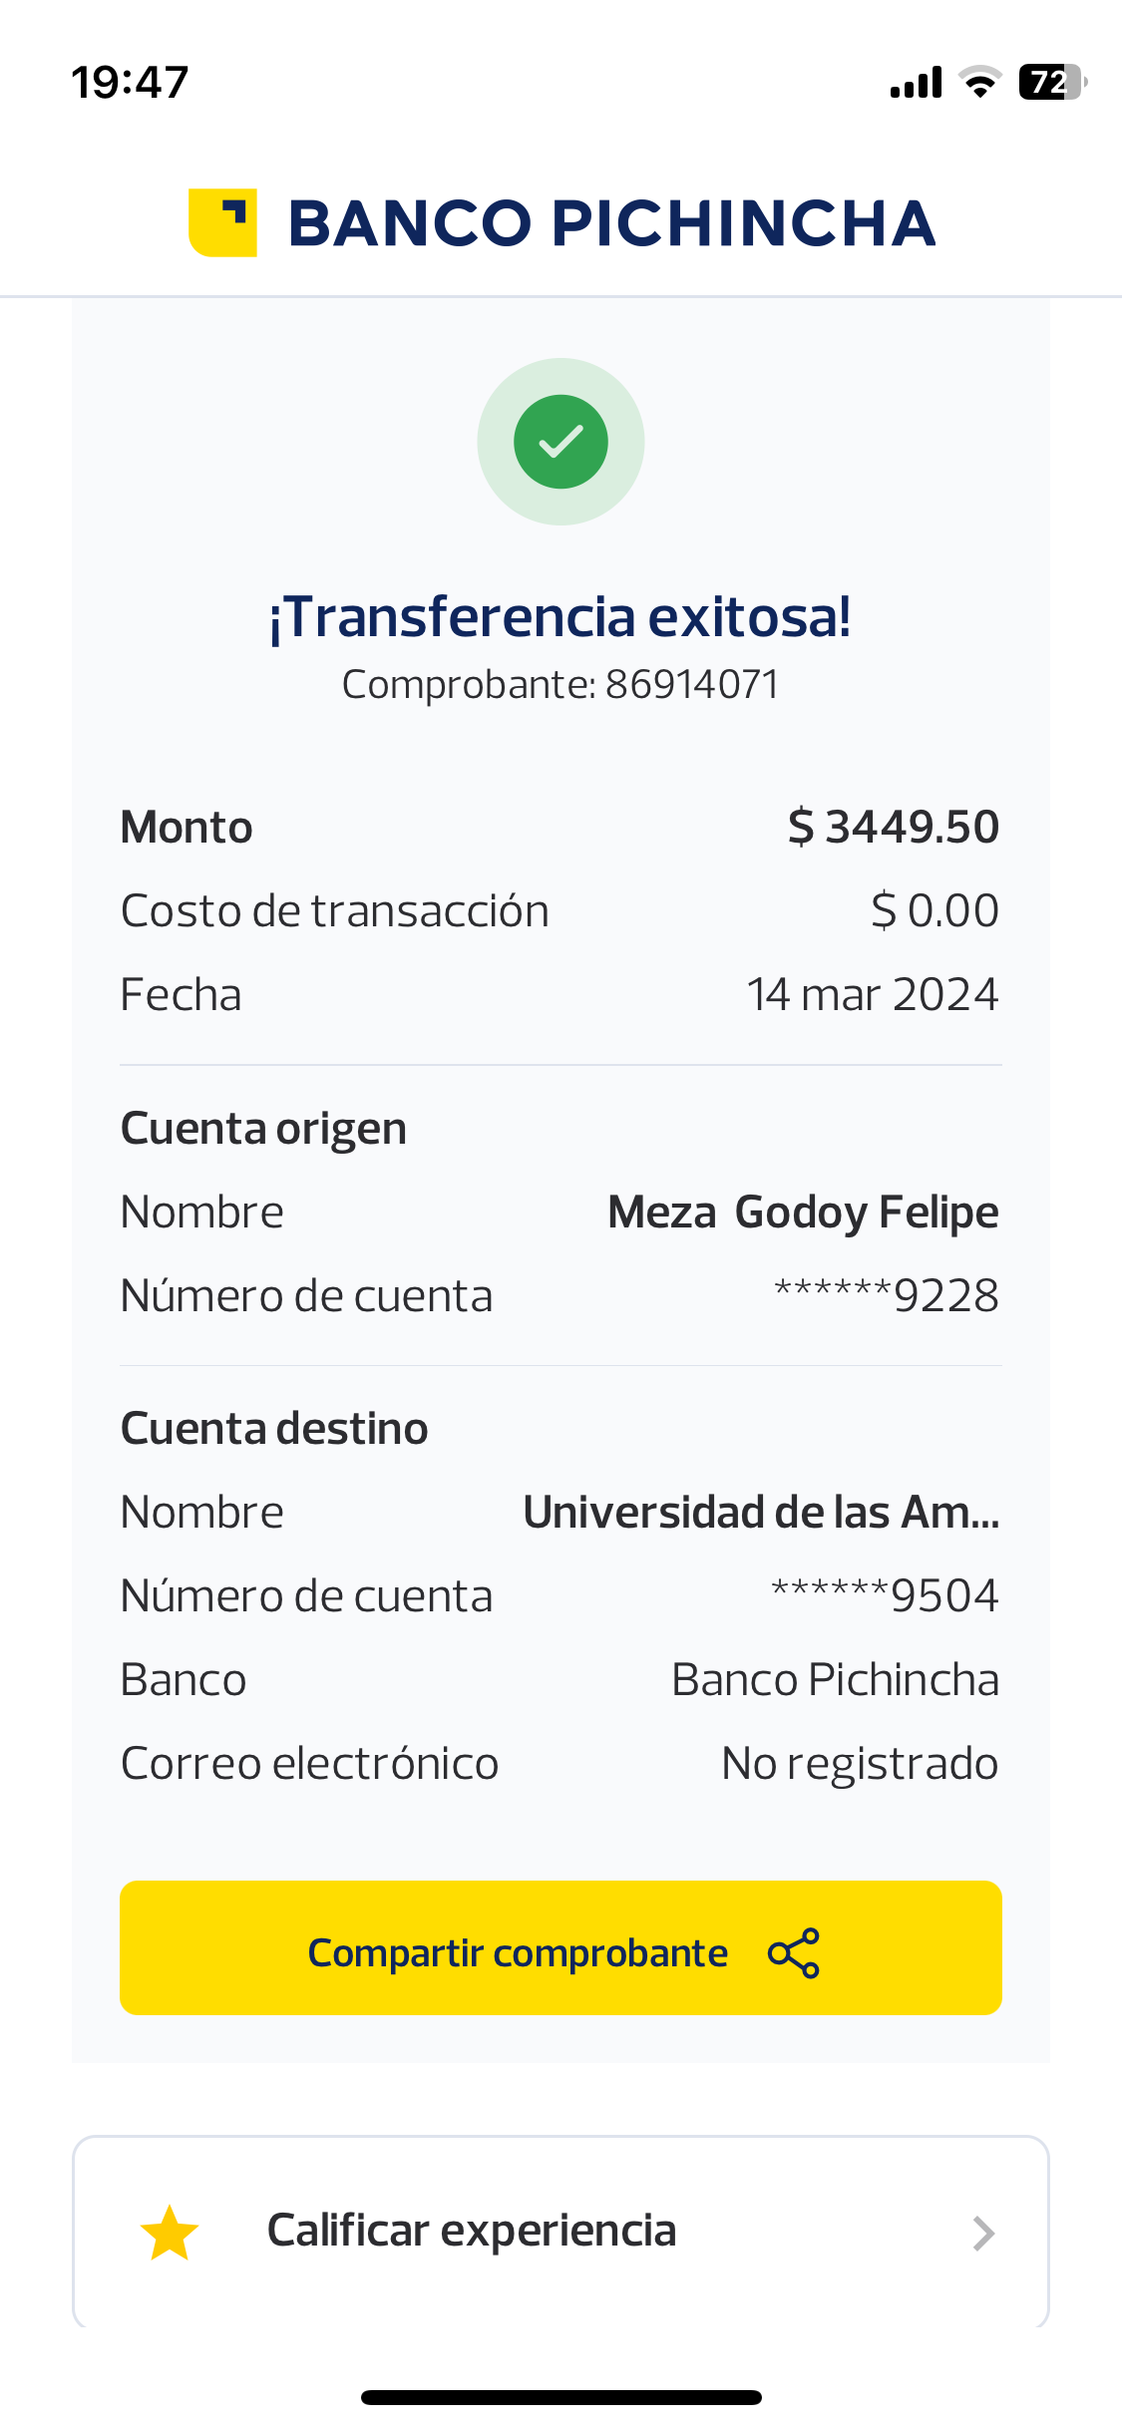The image size is (1122, 2429).
Task: Tap the green success checkmark icon
Action: [561, 442]
